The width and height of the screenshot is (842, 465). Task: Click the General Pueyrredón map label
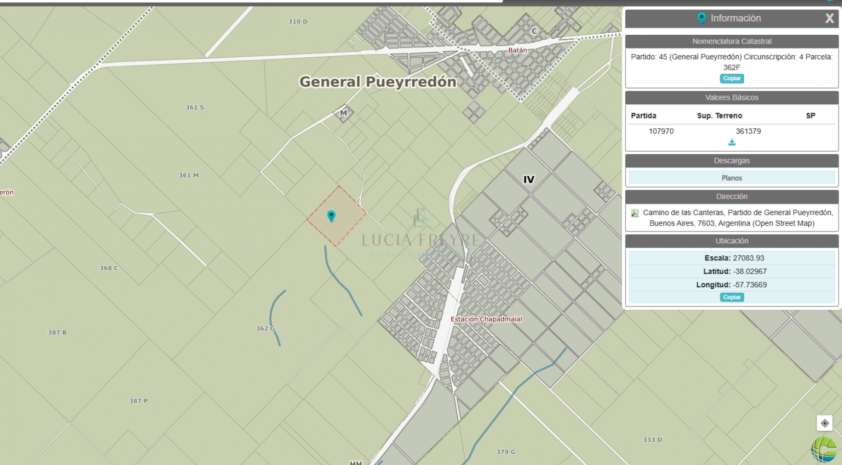click(x=377, y=82)
